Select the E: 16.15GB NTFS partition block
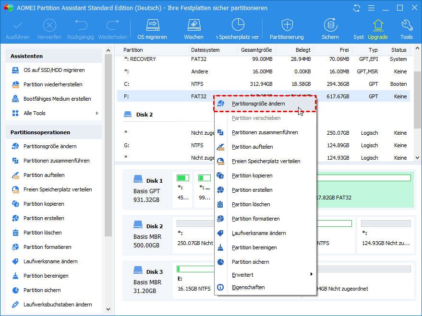 [x=194, y=281]
